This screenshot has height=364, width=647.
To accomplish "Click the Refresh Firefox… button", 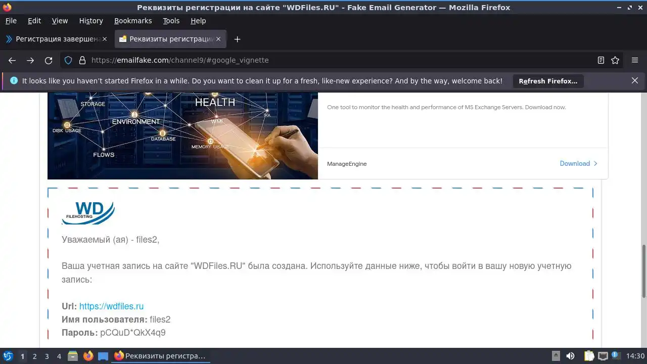I will tap(548, 81).
